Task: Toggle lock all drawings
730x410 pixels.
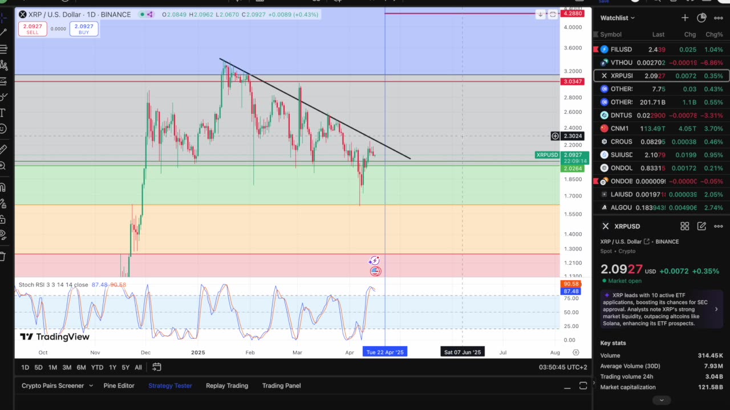Action: click(x=3, y=219)
